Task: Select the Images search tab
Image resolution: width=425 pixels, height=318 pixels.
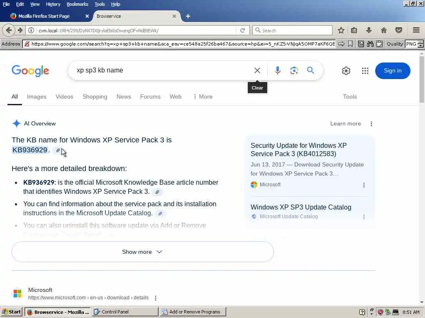Action: [37, 96]
